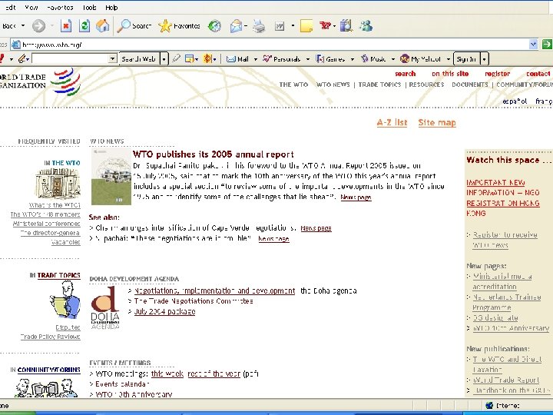
Task: Open the July 2004 package link
Action: [164, 311]
